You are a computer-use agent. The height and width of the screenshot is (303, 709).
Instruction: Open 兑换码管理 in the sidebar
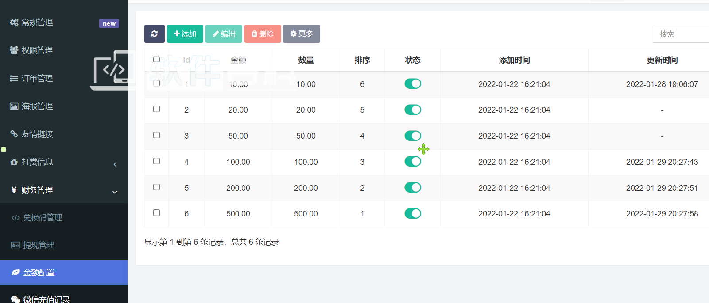coord(43,217)
